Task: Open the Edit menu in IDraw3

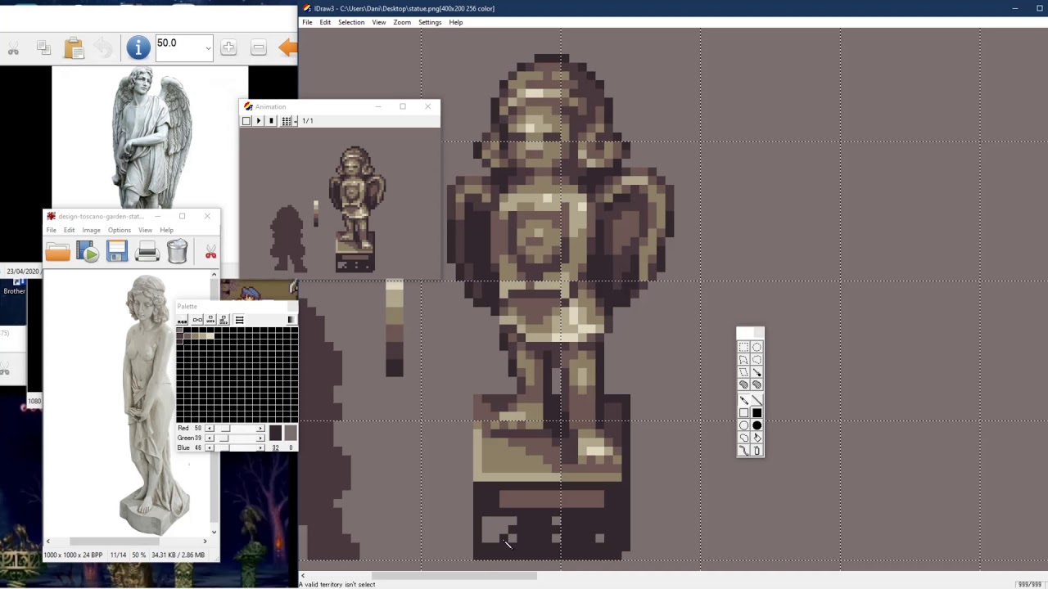Action: [x=325, y=22]
